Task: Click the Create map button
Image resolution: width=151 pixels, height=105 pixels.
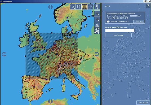Action: [x=118, y=35]
